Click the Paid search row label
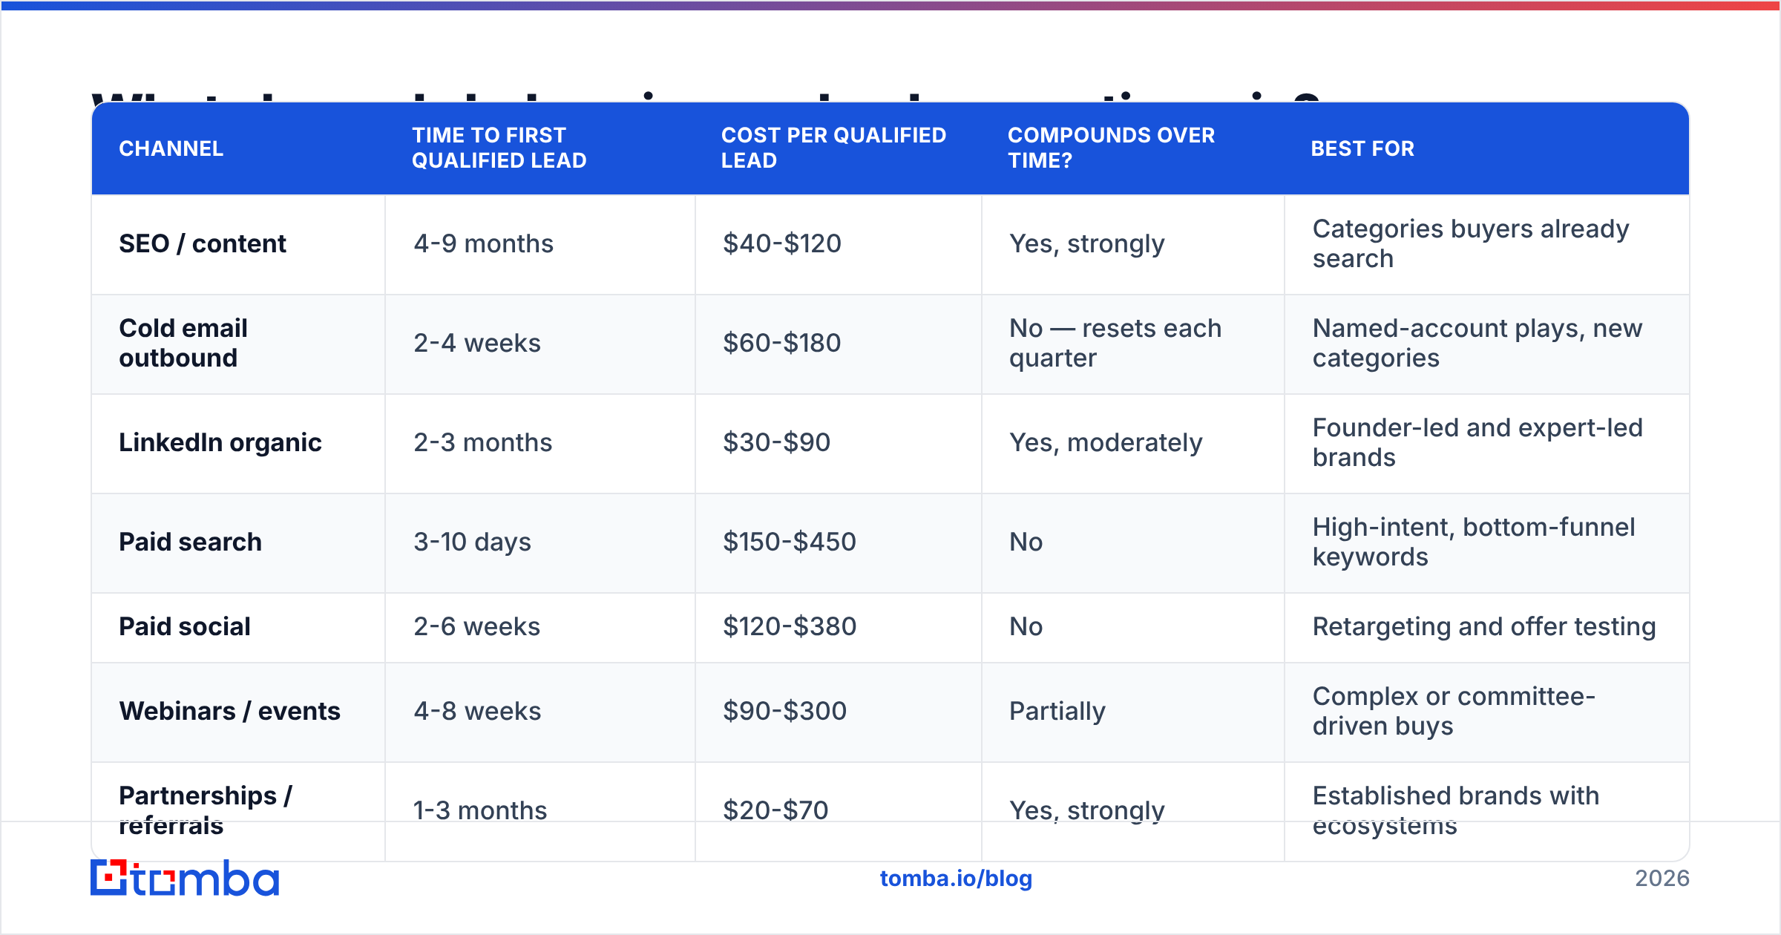 click(191, 542)
